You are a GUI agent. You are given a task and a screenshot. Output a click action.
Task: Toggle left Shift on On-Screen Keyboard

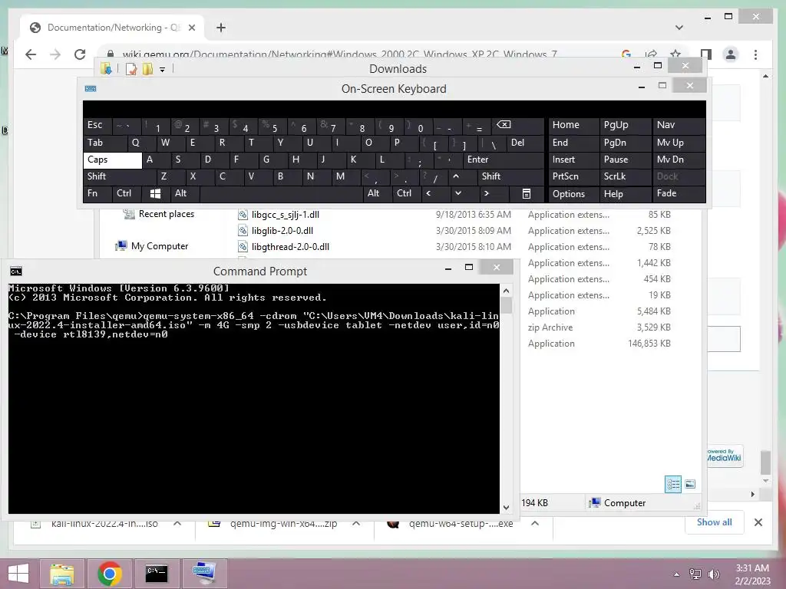coord(120,177)
